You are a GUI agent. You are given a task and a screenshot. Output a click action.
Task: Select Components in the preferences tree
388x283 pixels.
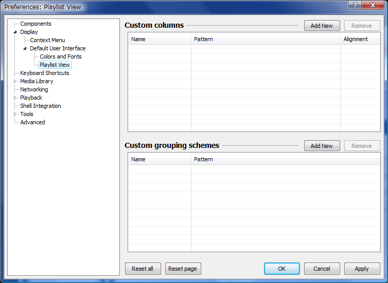[x=36, y=24]
